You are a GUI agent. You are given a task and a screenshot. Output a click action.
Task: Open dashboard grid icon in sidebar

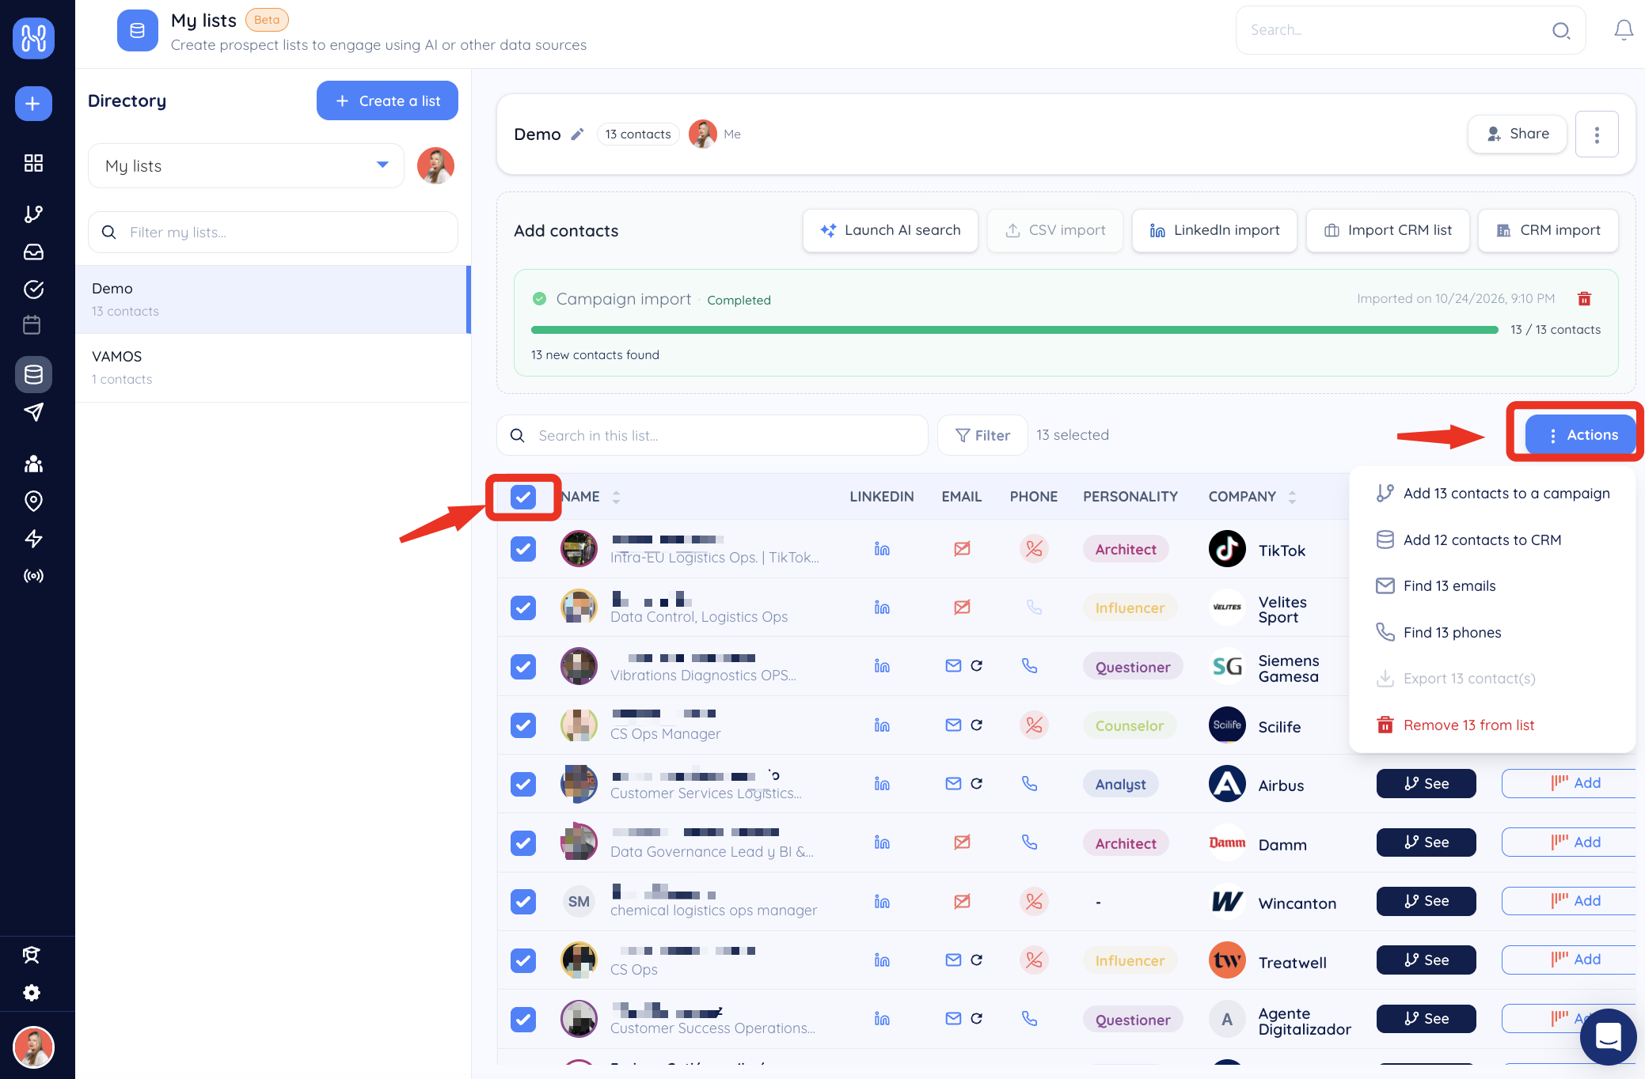point(33,163)
